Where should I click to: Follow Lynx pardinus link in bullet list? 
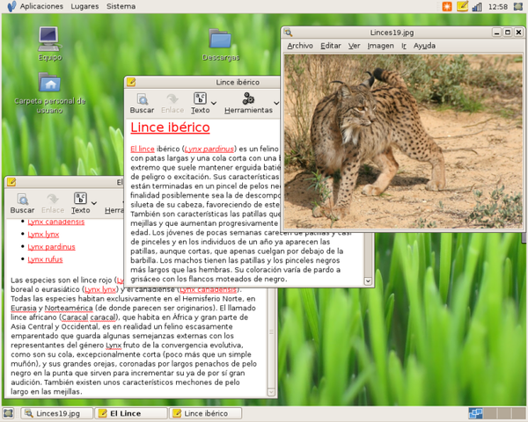(x=51, y=247)
